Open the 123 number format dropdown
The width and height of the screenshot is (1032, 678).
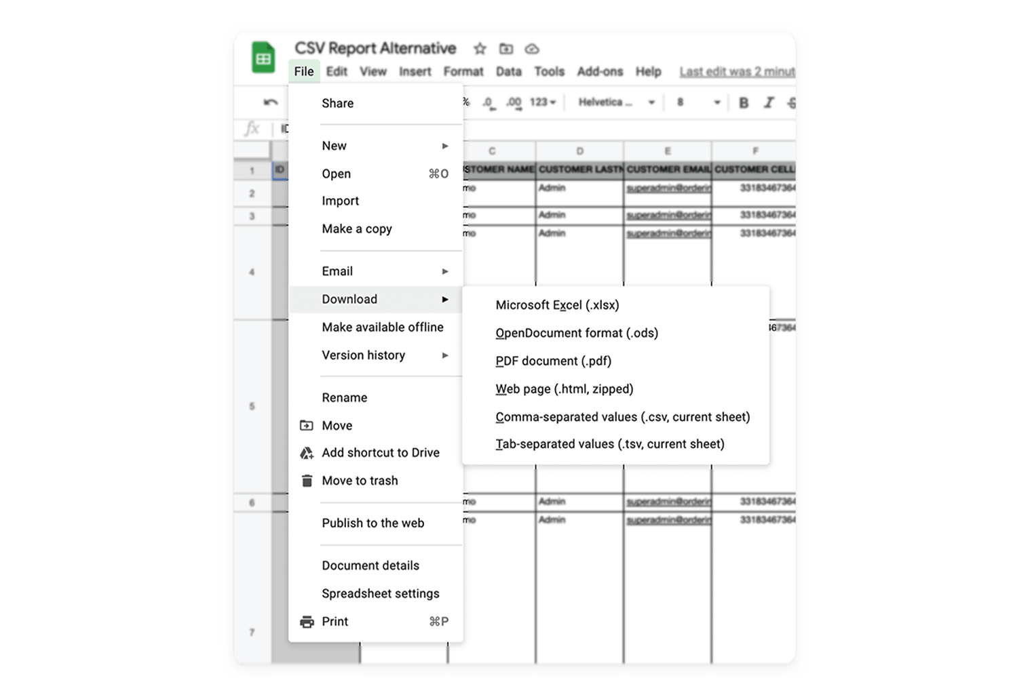click(543, 102)
